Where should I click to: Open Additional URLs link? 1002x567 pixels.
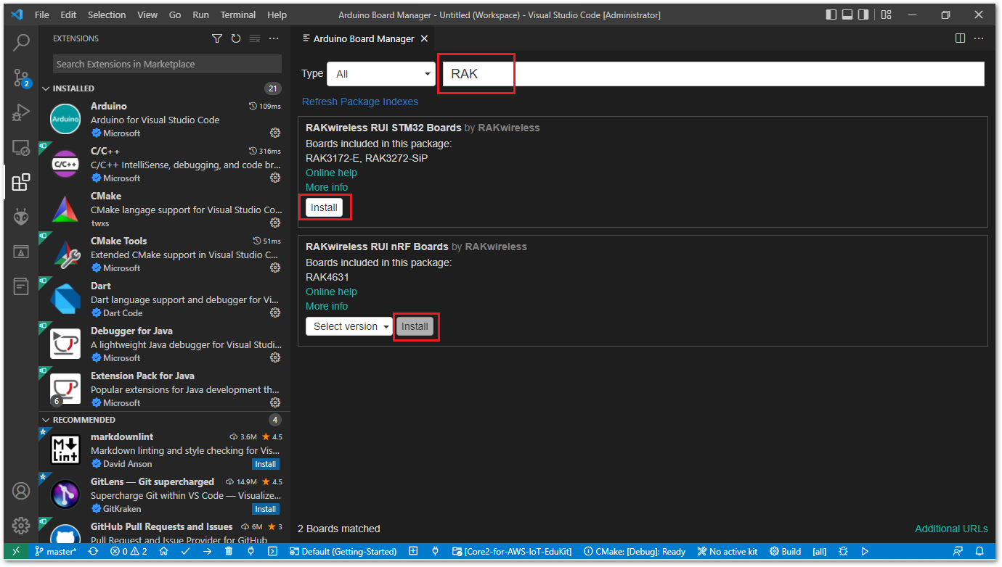[x=951, y=529]
